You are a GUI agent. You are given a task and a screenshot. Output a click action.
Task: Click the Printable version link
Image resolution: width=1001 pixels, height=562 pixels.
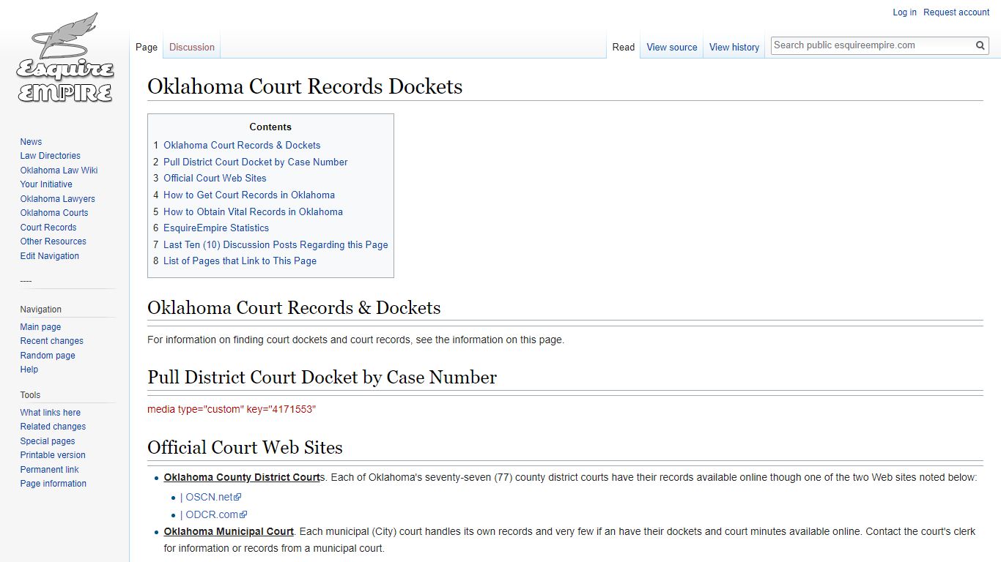[53, 455]
